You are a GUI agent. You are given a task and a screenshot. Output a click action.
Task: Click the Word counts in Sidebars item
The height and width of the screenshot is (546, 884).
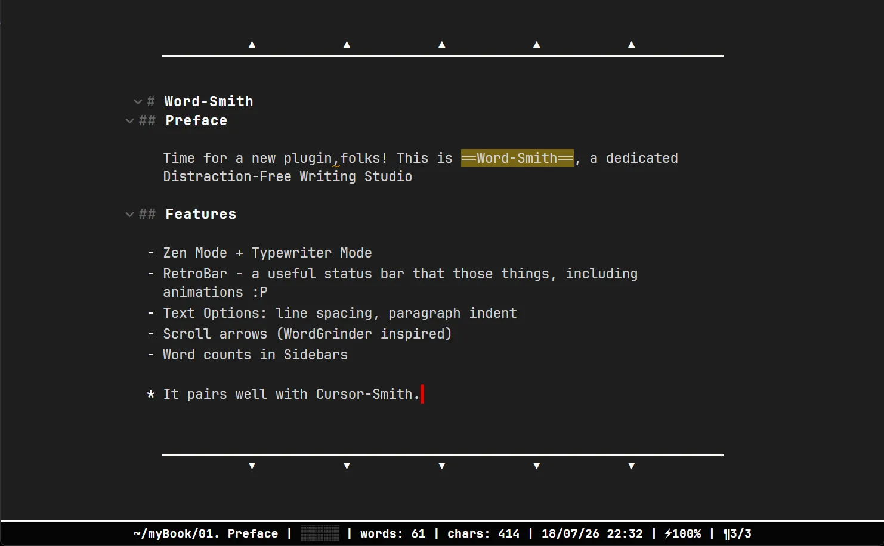(x=255, y=355)
